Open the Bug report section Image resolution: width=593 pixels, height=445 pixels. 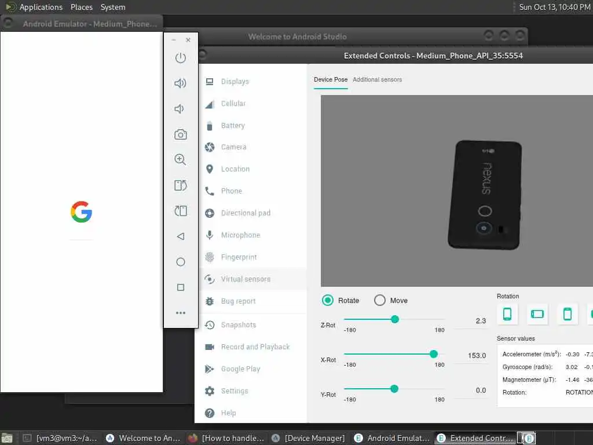(x=252, y=301)
